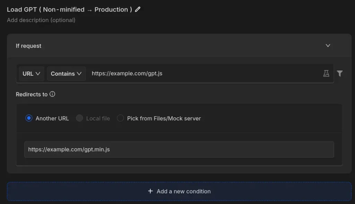Add a new condition

point(179,191)
